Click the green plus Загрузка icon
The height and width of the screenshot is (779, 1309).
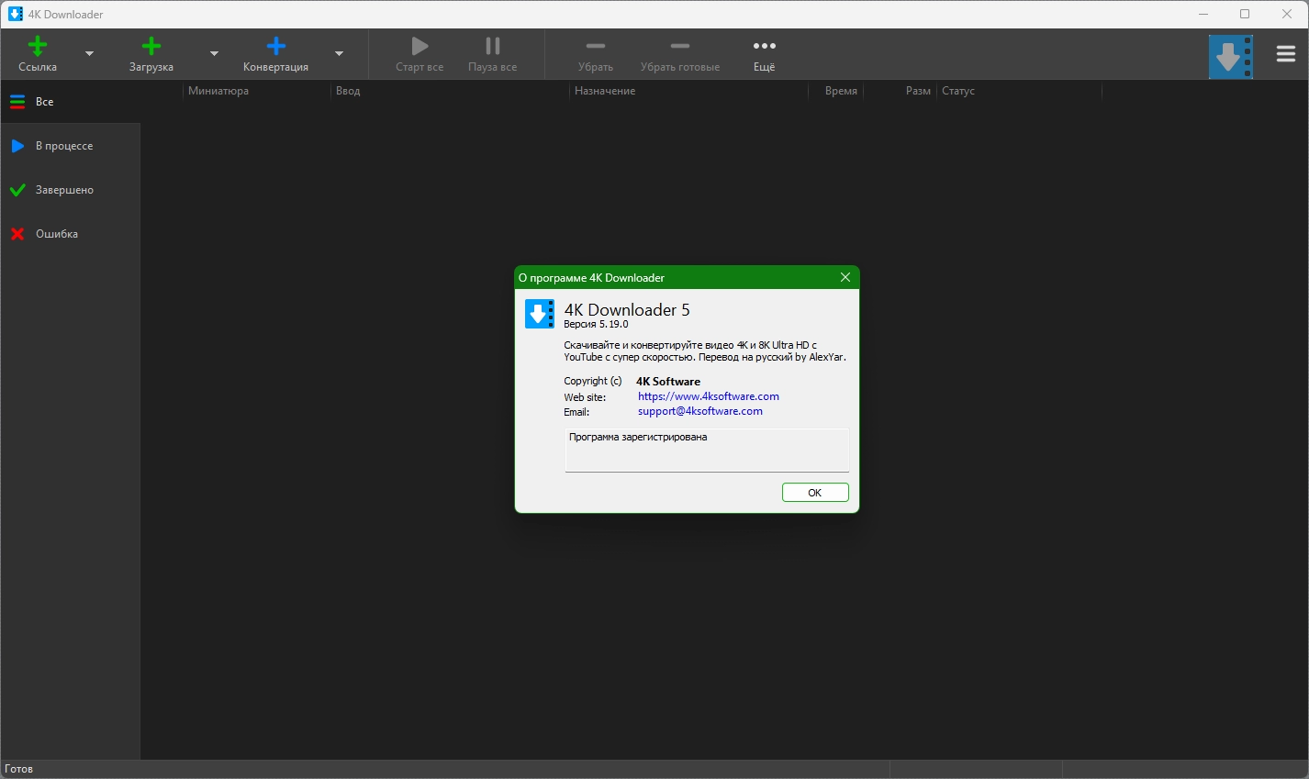click(151, 47)
